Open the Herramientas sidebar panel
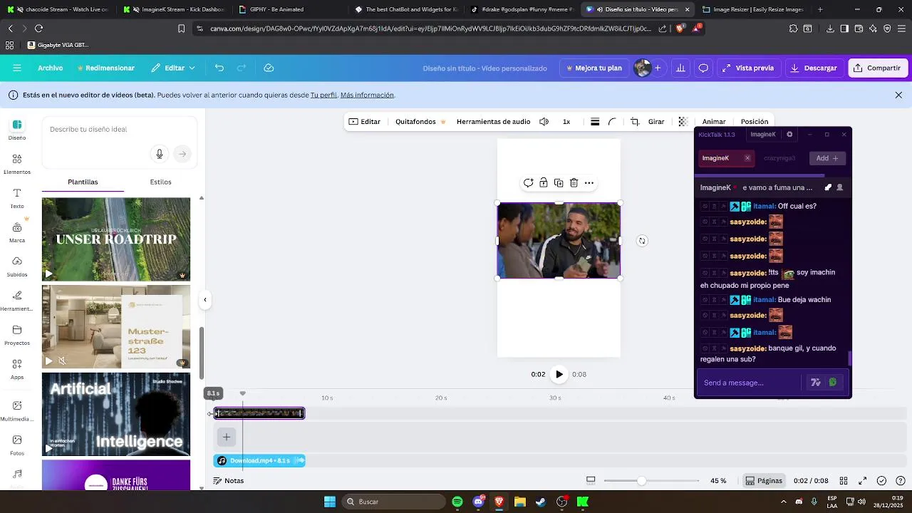Image resolution: width=912 pixels, height=513 pixels. pyautogui.click(x=17, y=301)
